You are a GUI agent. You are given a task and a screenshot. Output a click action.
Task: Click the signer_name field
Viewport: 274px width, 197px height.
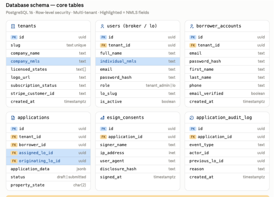[x=138, y=145]
